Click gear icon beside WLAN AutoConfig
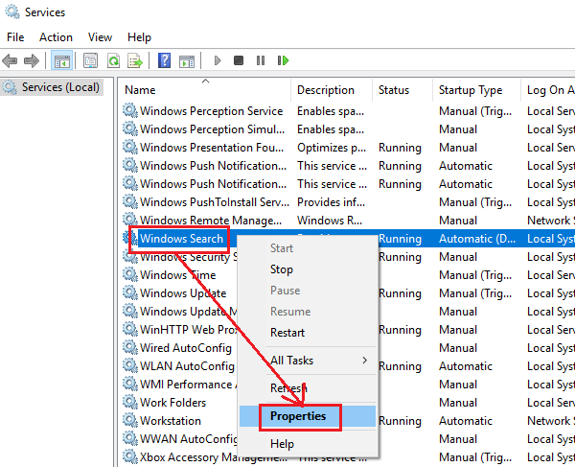The image size is (575, 467). (129, 365)
